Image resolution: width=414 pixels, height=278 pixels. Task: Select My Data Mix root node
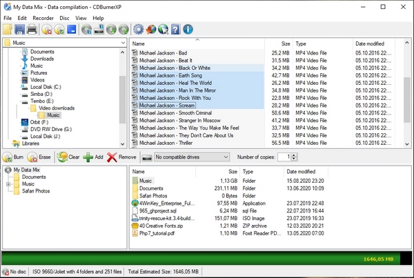point(26,170)
